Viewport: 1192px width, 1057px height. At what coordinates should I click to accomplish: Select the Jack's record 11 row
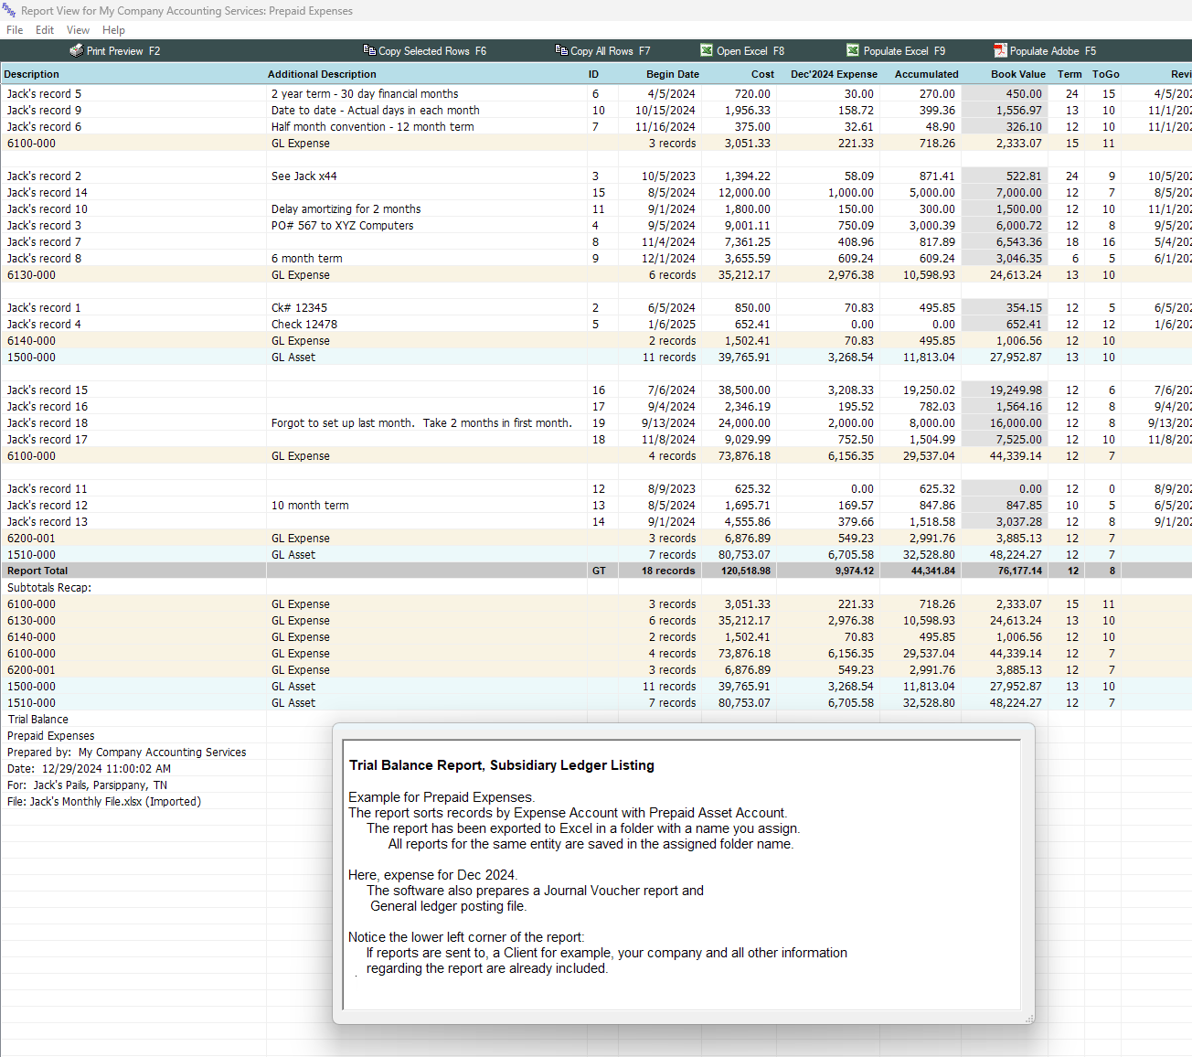click(x=596, y=488)
